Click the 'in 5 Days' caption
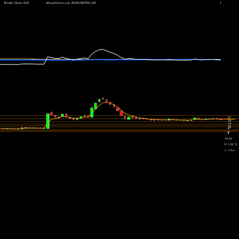Screen dimensions: 239x239 229,150
